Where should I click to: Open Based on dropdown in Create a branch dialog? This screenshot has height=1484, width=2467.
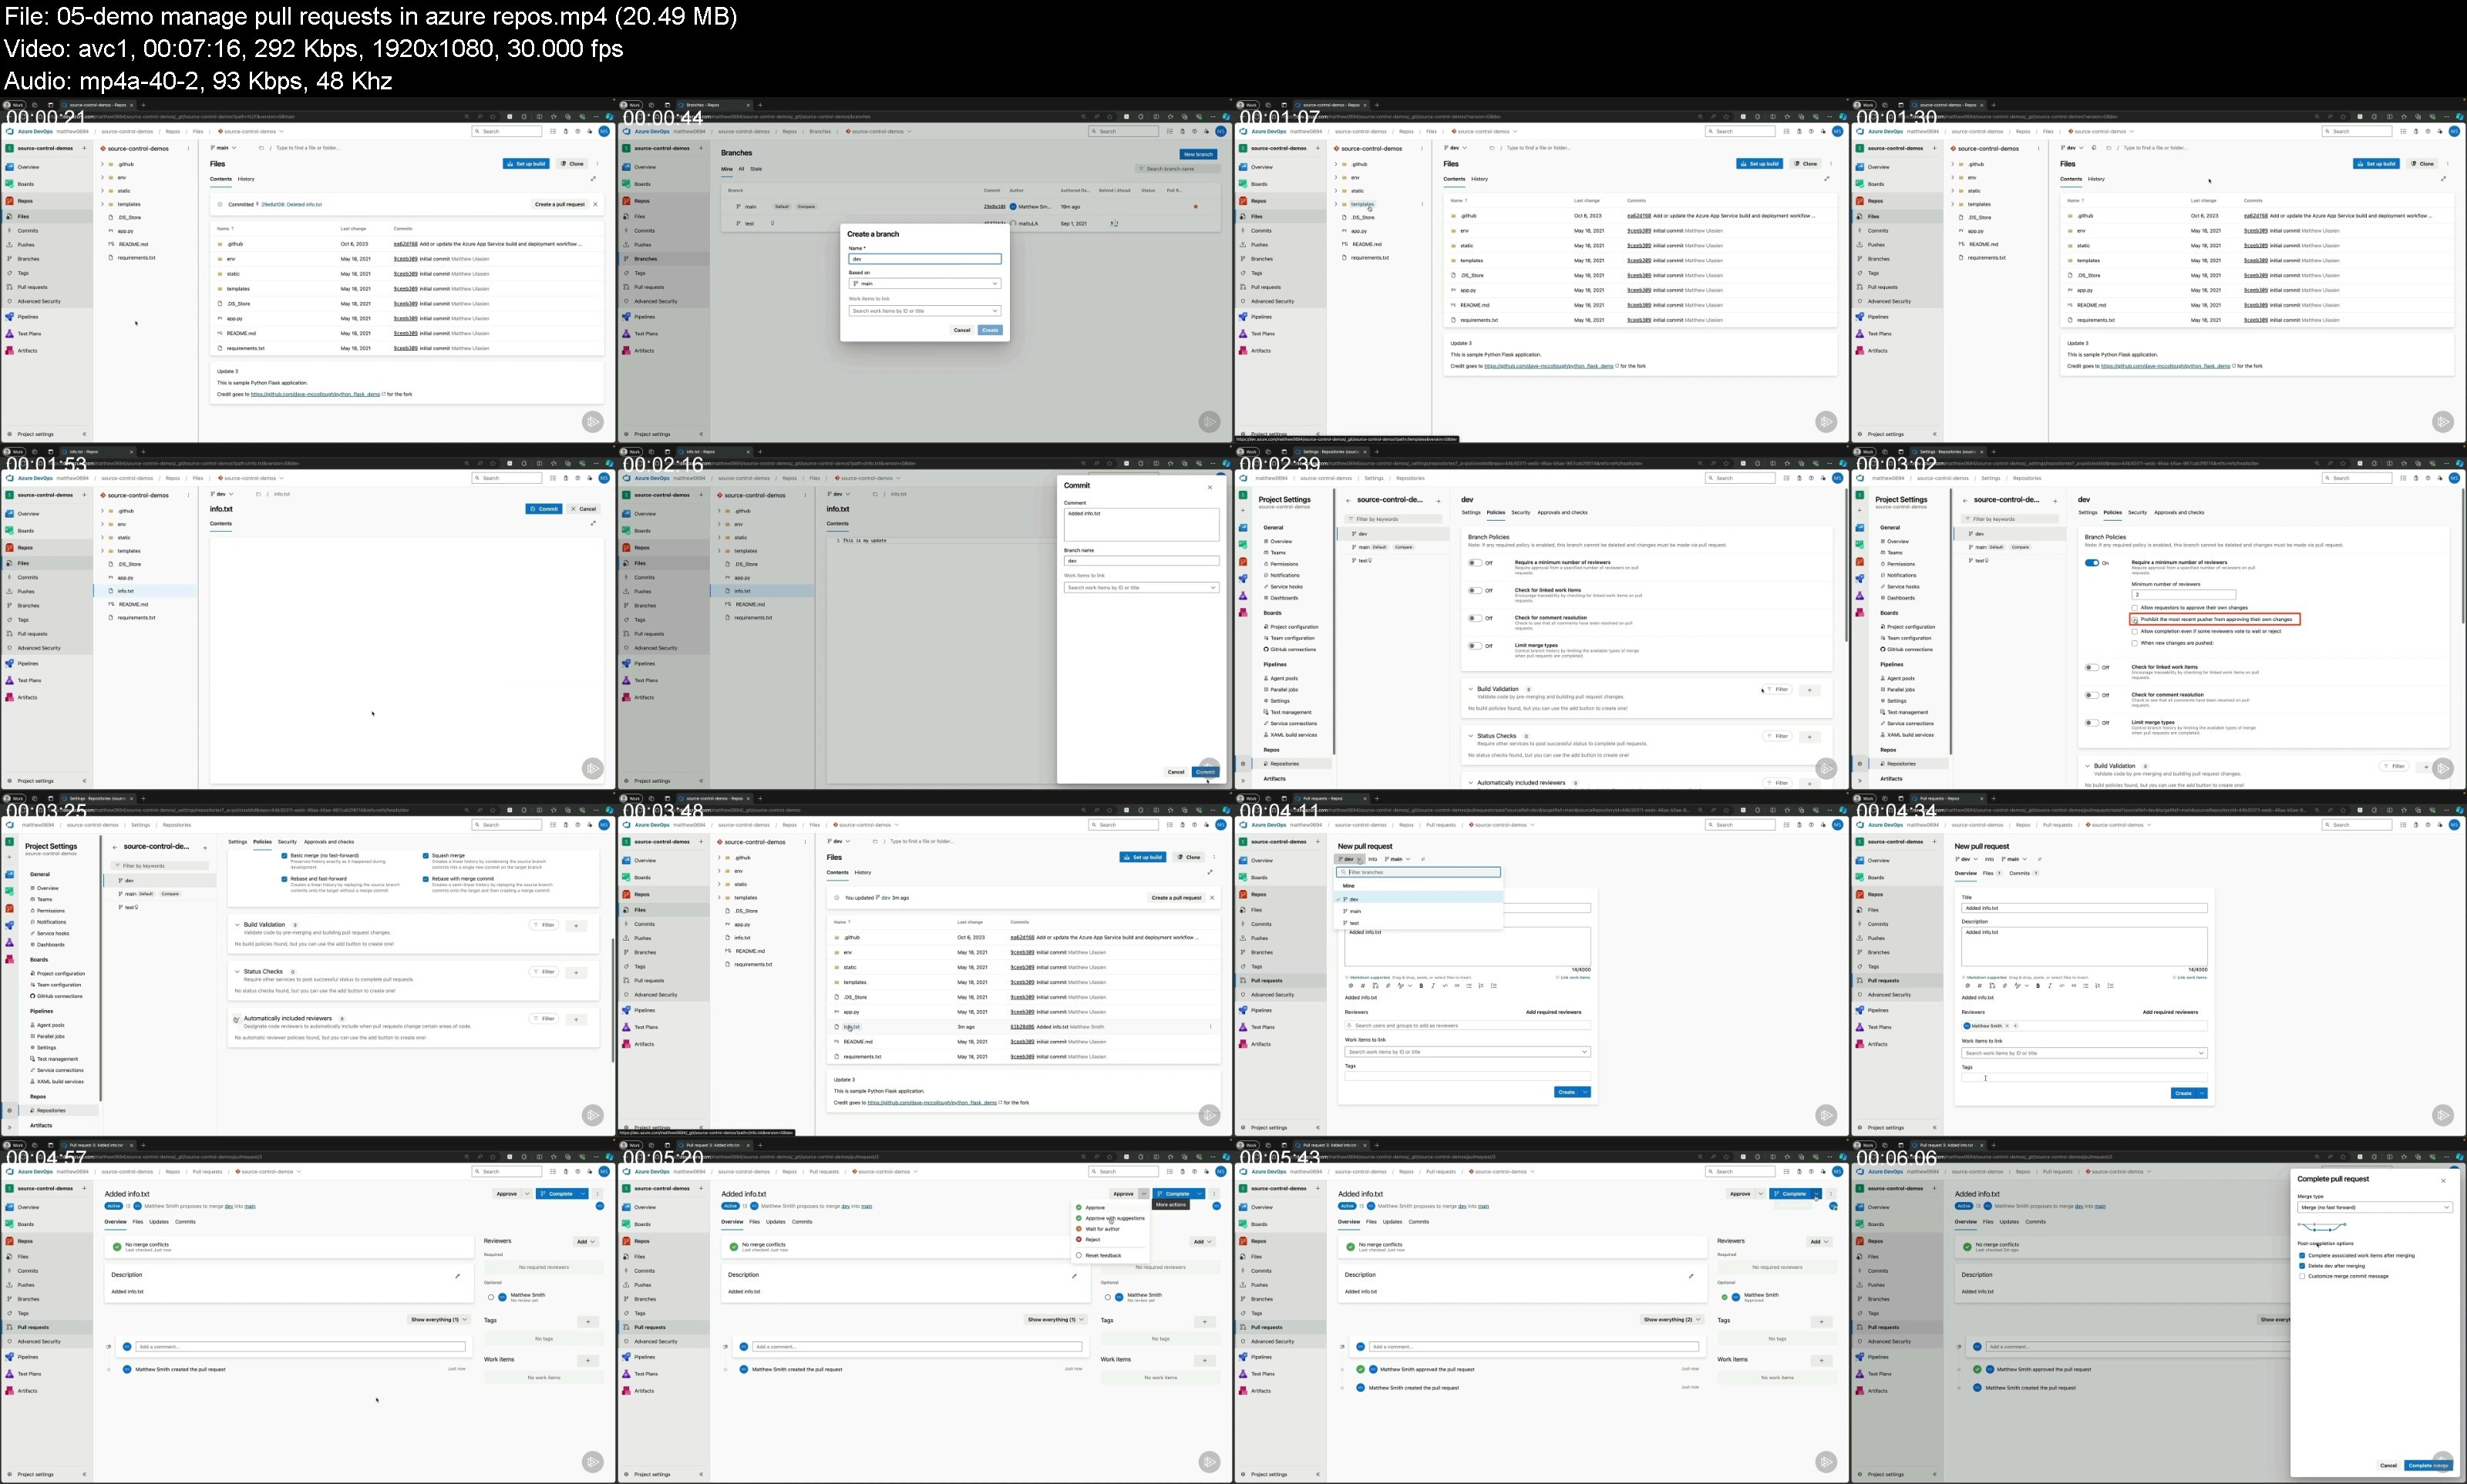pos(924,284)
